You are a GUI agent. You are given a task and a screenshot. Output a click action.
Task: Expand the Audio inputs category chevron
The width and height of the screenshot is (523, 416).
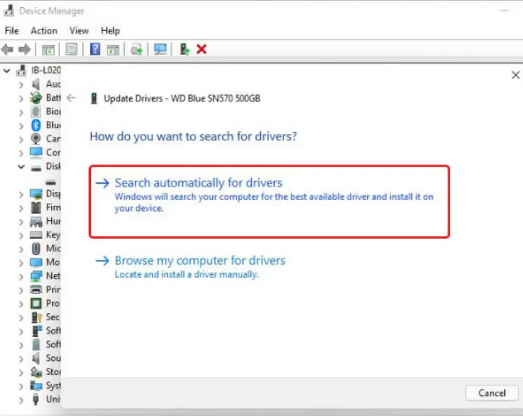click(x=21, y=85)
